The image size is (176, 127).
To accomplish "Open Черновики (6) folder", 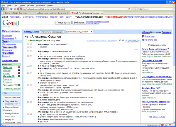I will pos(9,47).
